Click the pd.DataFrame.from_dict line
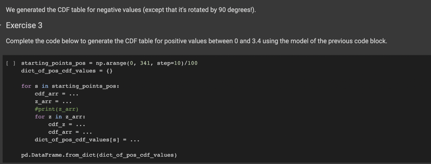The height and width of the screenshot is (164, 431). [99, 155]
